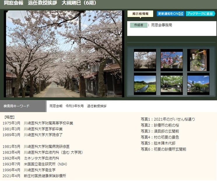Click caption 写真5：脇本陣木代邸
The image size is (217, 181).
point(158,143)
